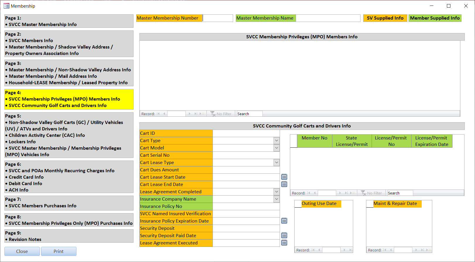The height and width of the screenshot is (262, 475).
Task: Go to first record in drivers license subform
Action: tap(309, 193)
